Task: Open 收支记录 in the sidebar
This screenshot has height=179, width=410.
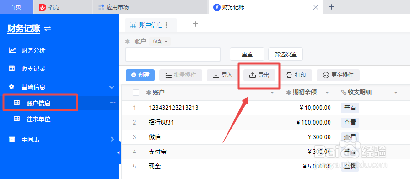Action: (x=33, y=69)
